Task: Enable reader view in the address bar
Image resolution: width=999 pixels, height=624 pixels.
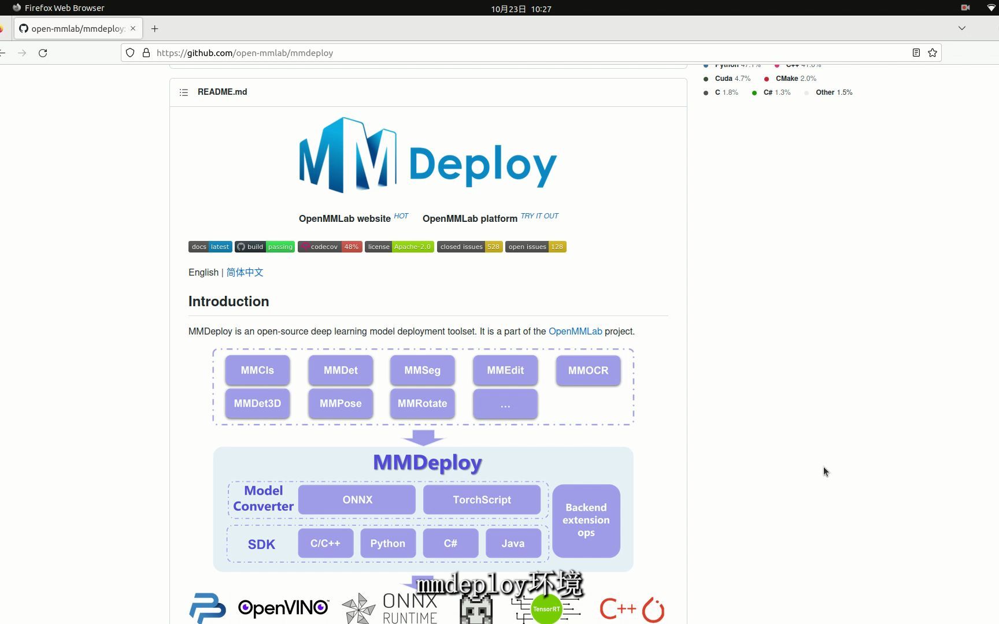Action: [916, 53]
